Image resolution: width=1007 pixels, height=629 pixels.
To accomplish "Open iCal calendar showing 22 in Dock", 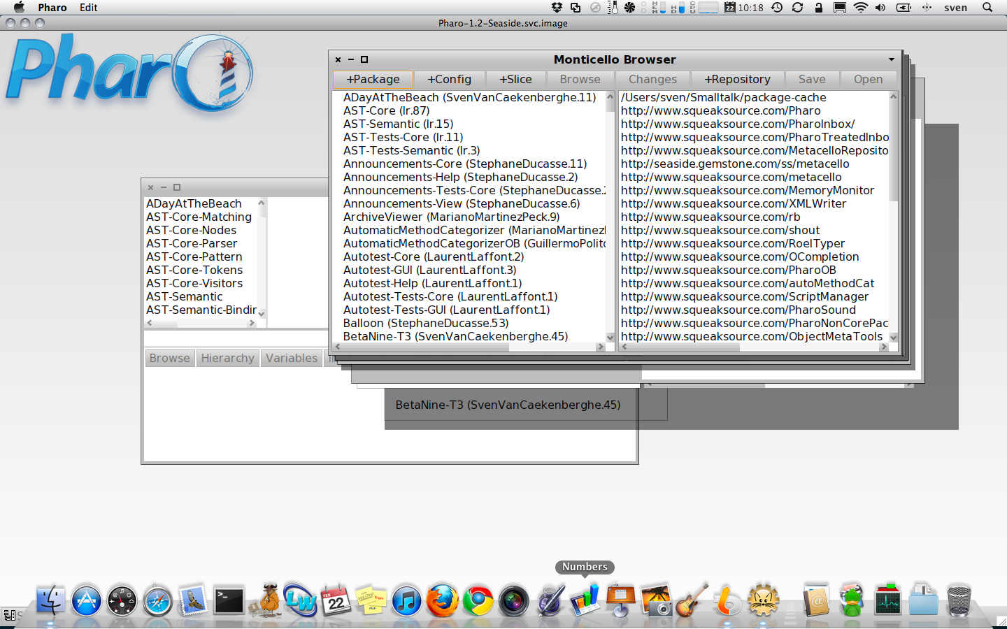I will [336, 600].
